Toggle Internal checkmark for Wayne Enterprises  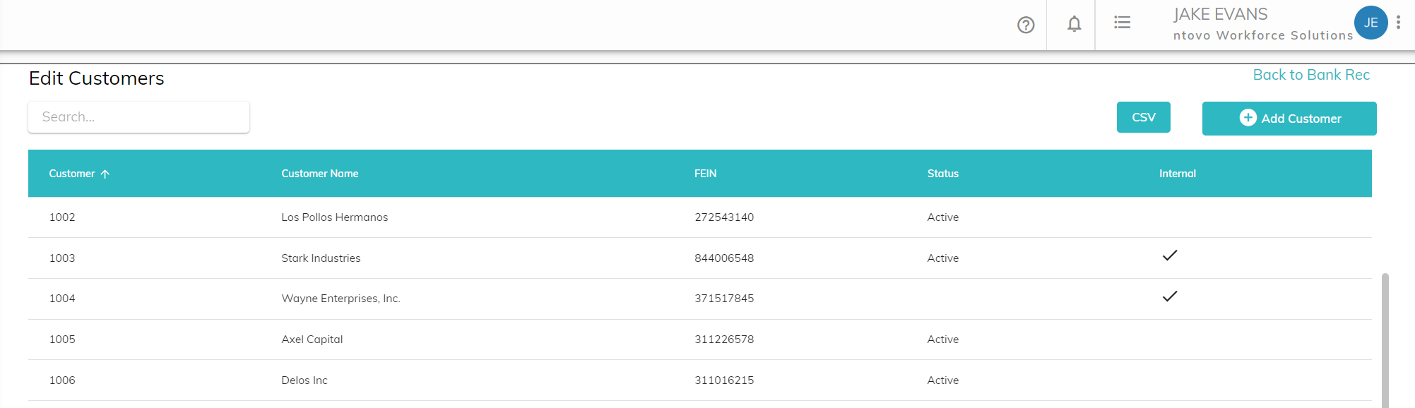point(1170,296)
